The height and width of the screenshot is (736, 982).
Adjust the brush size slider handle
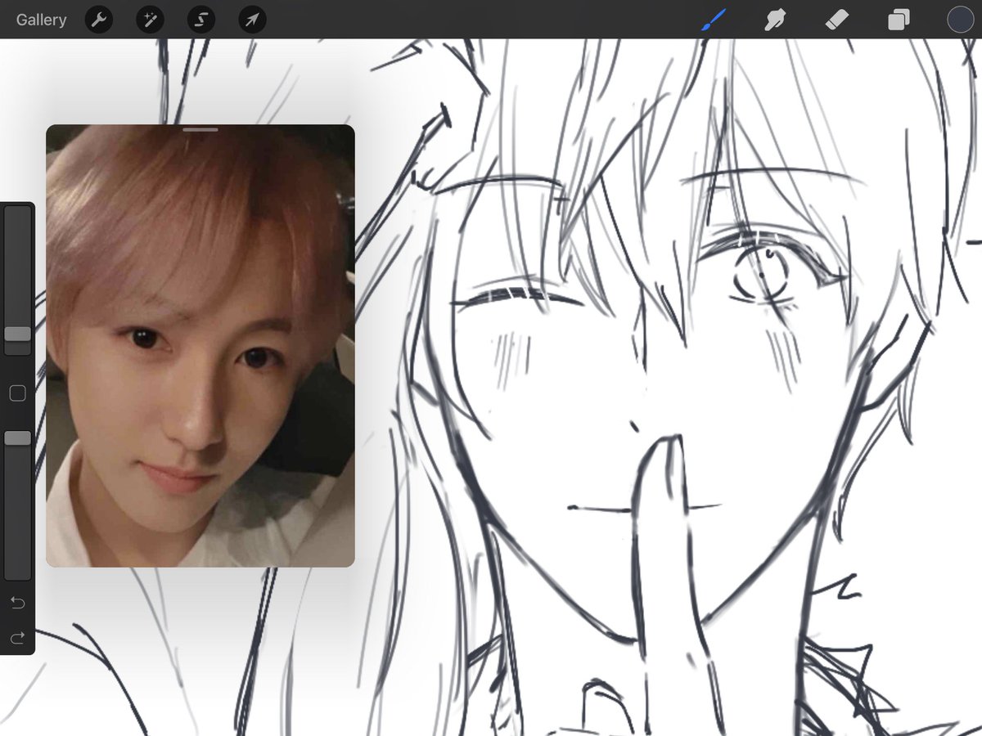[17, 334]
